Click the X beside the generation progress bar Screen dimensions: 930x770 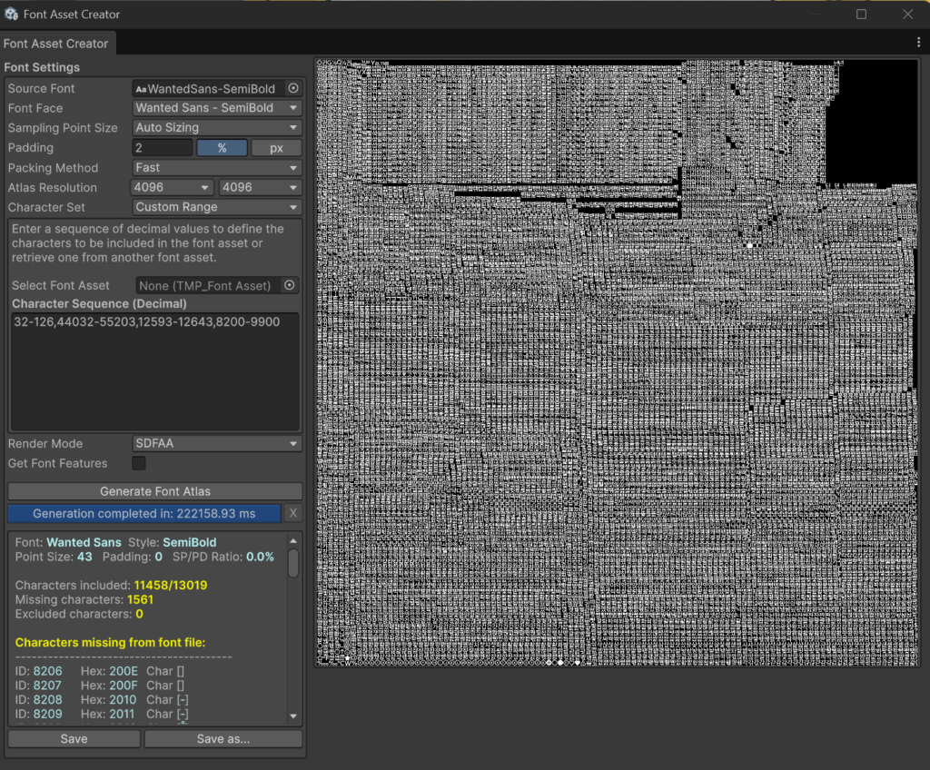click(x=293, y=514)
